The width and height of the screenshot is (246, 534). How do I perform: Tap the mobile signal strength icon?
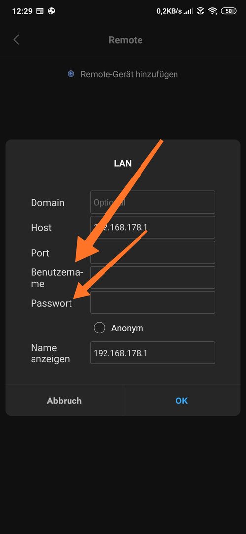coord(188,11)
